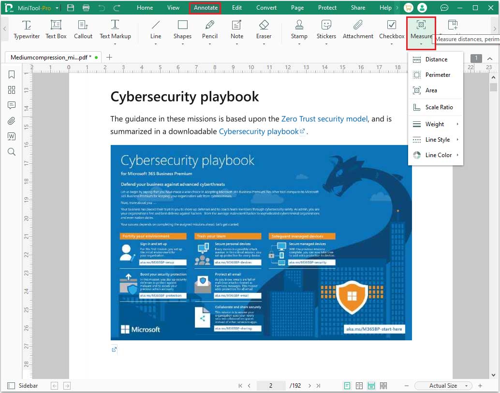Expand the Weight submenu

pyautogui.click(x=436, y=124)
